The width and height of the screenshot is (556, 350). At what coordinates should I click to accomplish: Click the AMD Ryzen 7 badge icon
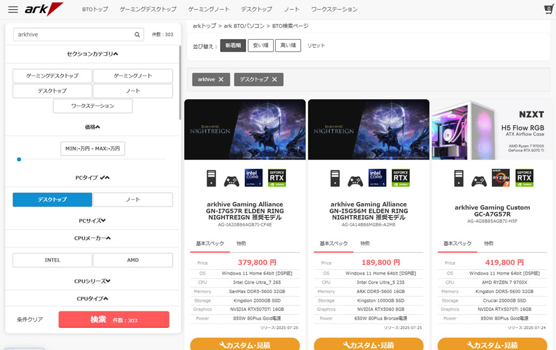501,177
